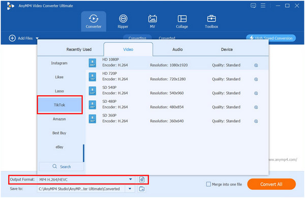Viewport: 305px width, 198px height.
Task: Click the feedback chat bubble icon
Action: (x=253, y=6)
